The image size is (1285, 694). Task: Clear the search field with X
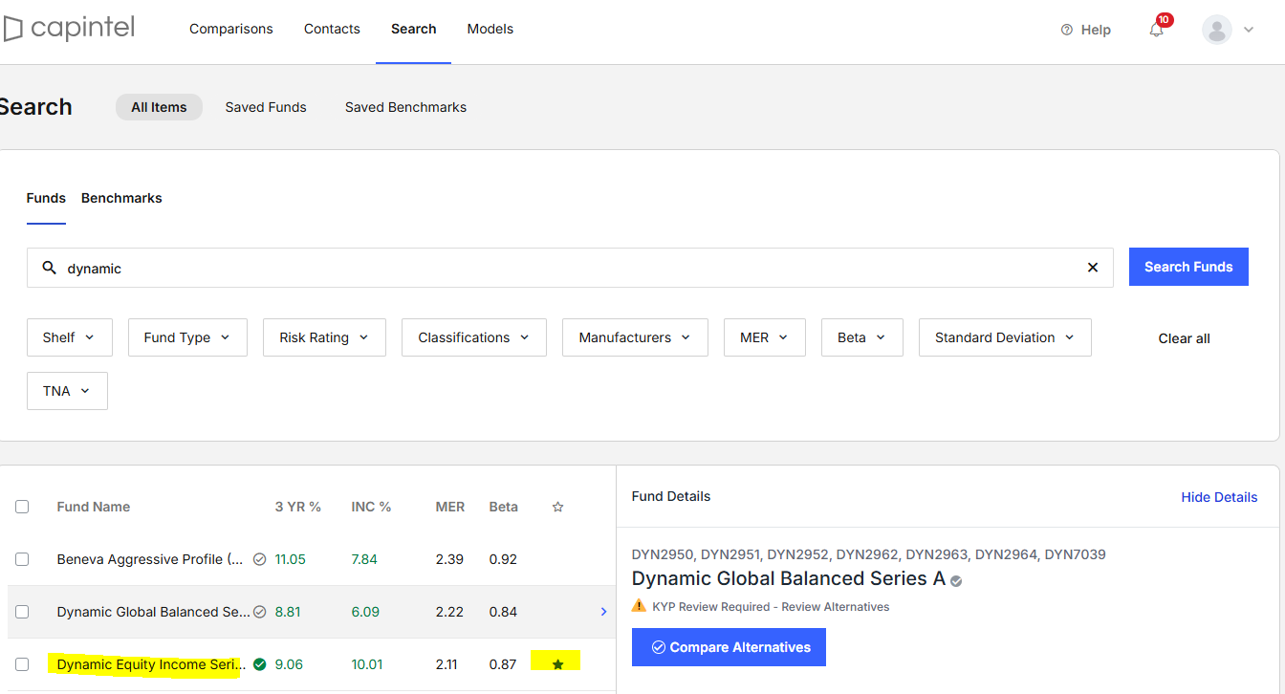tap(1093, 268)
